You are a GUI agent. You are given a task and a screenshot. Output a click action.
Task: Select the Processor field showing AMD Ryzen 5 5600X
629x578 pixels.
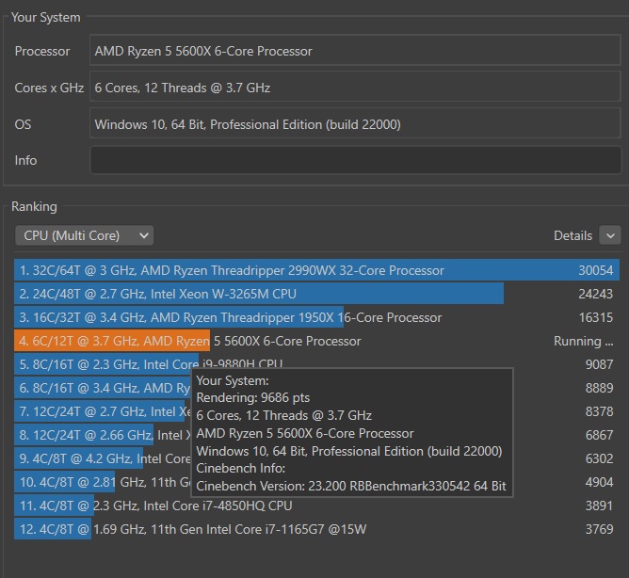point(355,51)
